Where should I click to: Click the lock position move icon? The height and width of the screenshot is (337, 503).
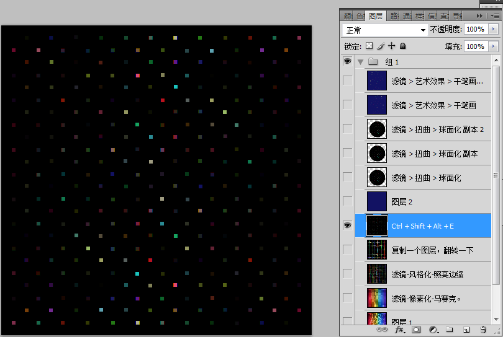(391, 46)
